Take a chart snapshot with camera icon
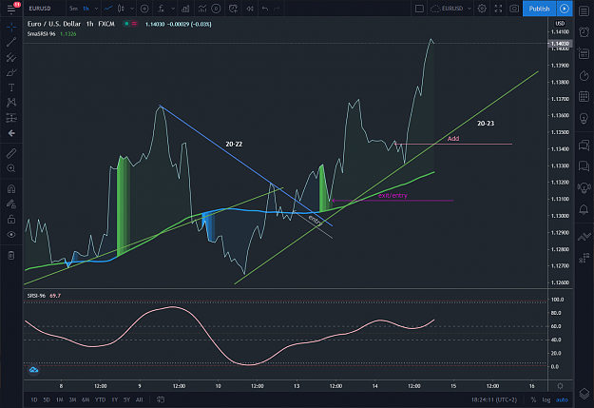 click(x=514, y=9)
